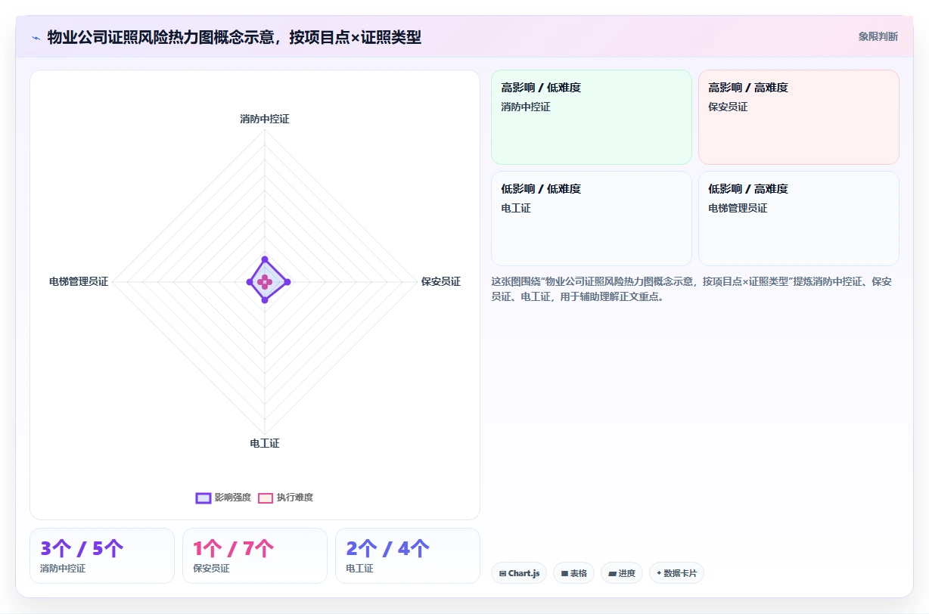929x614 pixels.
Task: Open the 高影响 / 低难度 quadrant card
Action: pyautogui.click(x=592, y=117)
